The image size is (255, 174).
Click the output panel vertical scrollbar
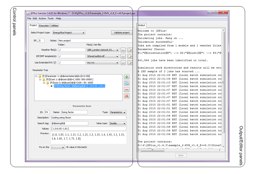point(223,83)
